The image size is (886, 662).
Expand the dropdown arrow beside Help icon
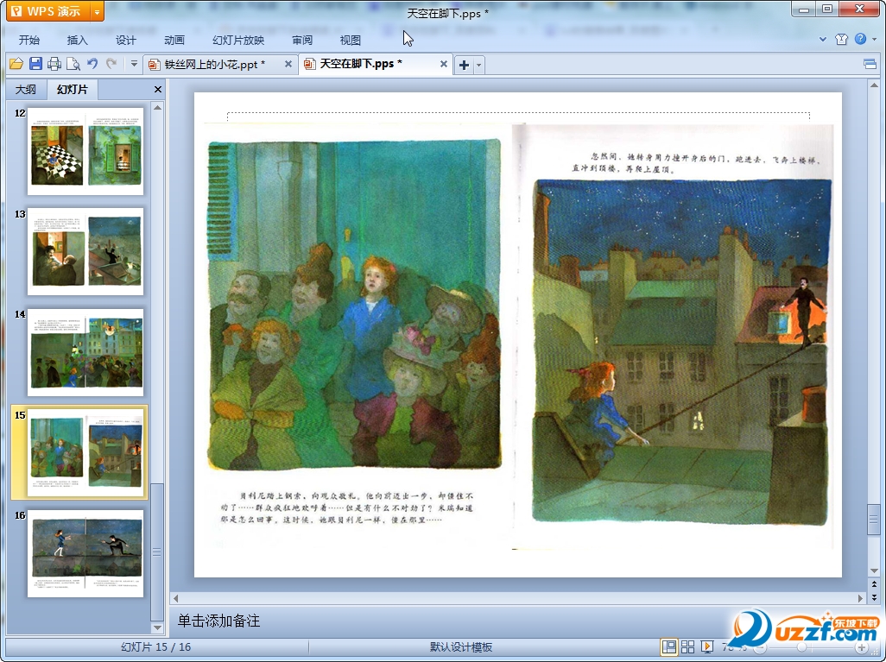pyautogui.click(x=874, y=39)
